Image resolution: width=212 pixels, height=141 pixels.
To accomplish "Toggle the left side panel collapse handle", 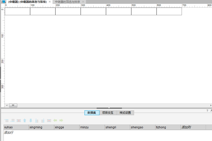I will (x=1, y=79).
